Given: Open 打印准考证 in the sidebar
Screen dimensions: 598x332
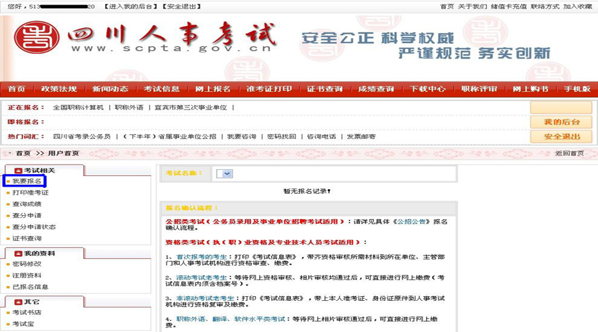Looking at the screenshot, I should coord(30,193).
